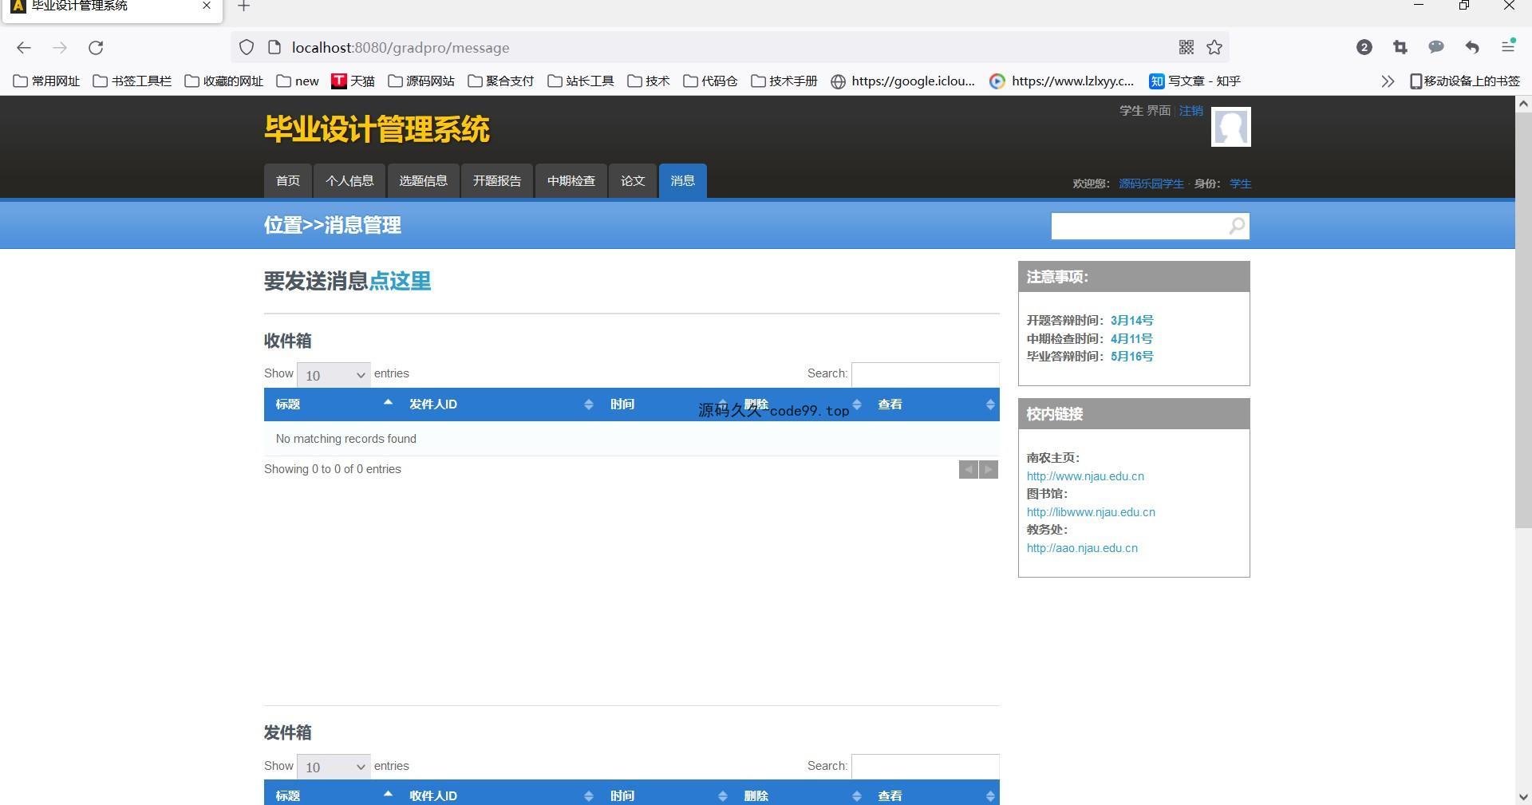Viewport: 1532px width, 805px height.
Task: Click the 3月14号 date text
Action: (x=1131, y=321)
